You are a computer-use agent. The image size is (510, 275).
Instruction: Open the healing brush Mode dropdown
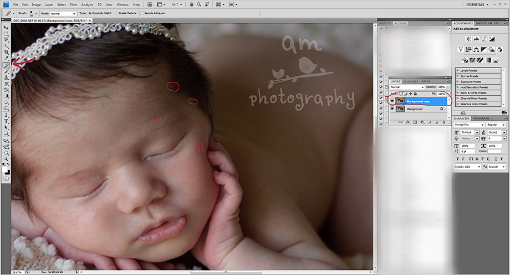coord(63,13)
